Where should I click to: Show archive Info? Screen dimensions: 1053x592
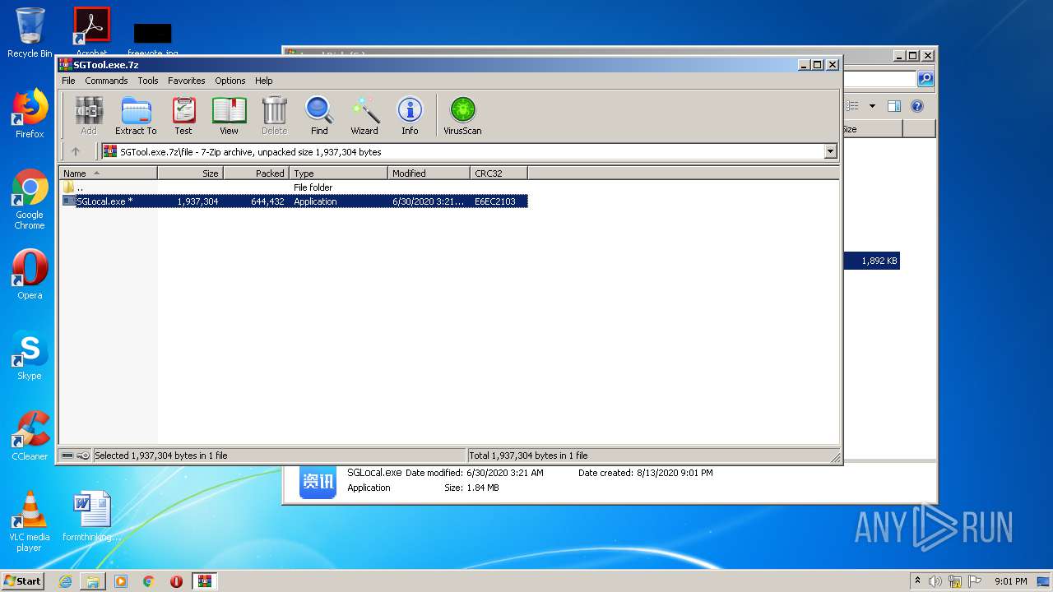click(x=410, y=116)
